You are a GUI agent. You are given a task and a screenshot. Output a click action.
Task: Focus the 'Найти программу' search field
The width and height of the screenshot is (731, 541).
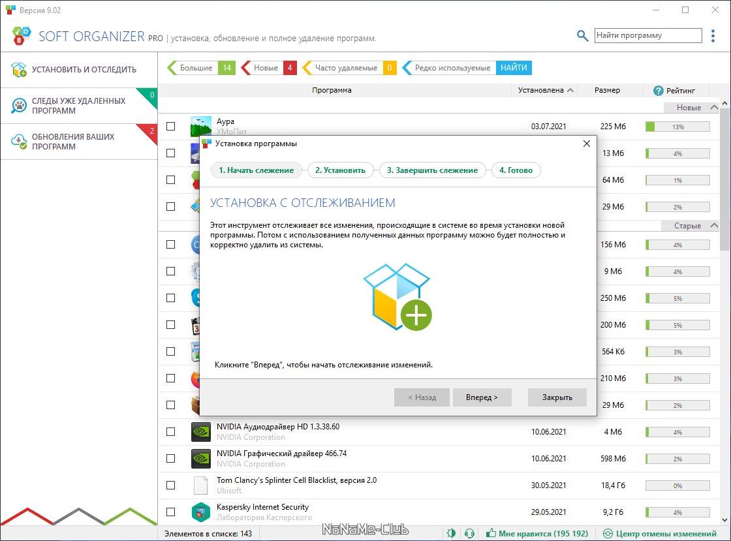pos(647,36)
